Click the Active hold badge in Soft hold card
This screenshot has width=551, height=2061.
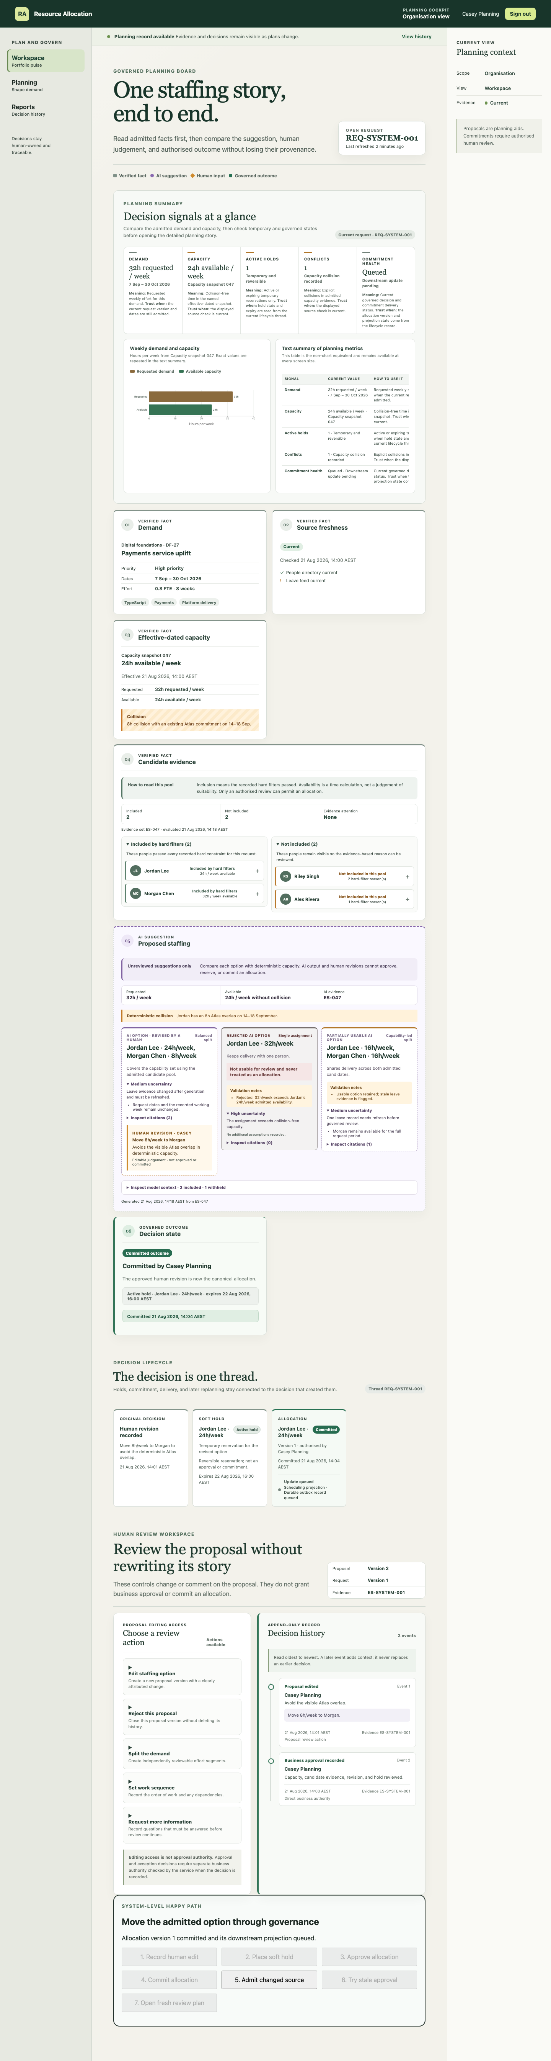pos(247,1430)
